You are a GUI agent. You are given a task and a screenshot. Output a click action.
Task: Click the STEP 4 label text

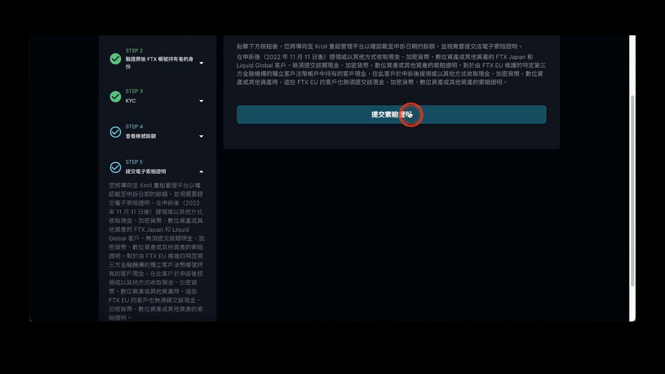134,127
